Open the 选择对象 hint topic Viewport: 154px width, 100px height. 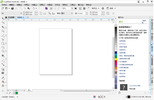coord(122,53)
